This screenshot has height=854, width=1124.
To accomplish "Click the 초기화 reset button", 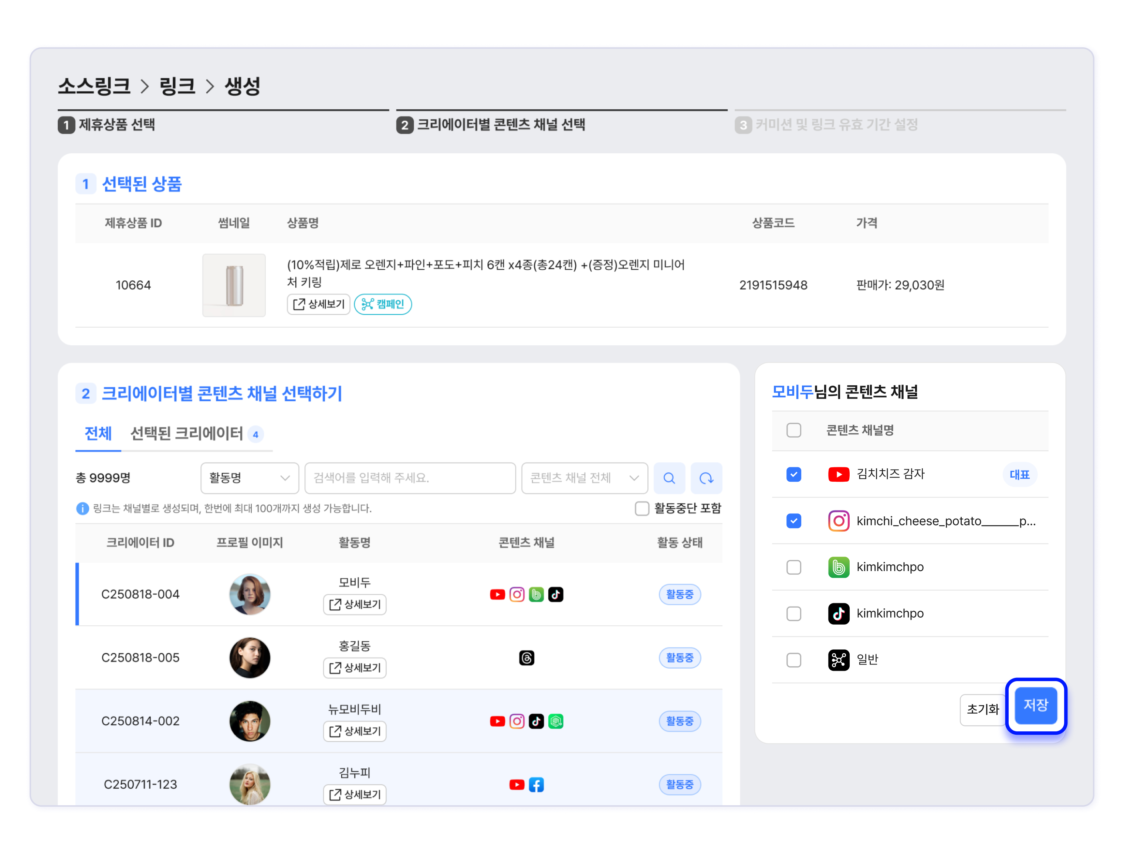I will [x=982, y=709].
